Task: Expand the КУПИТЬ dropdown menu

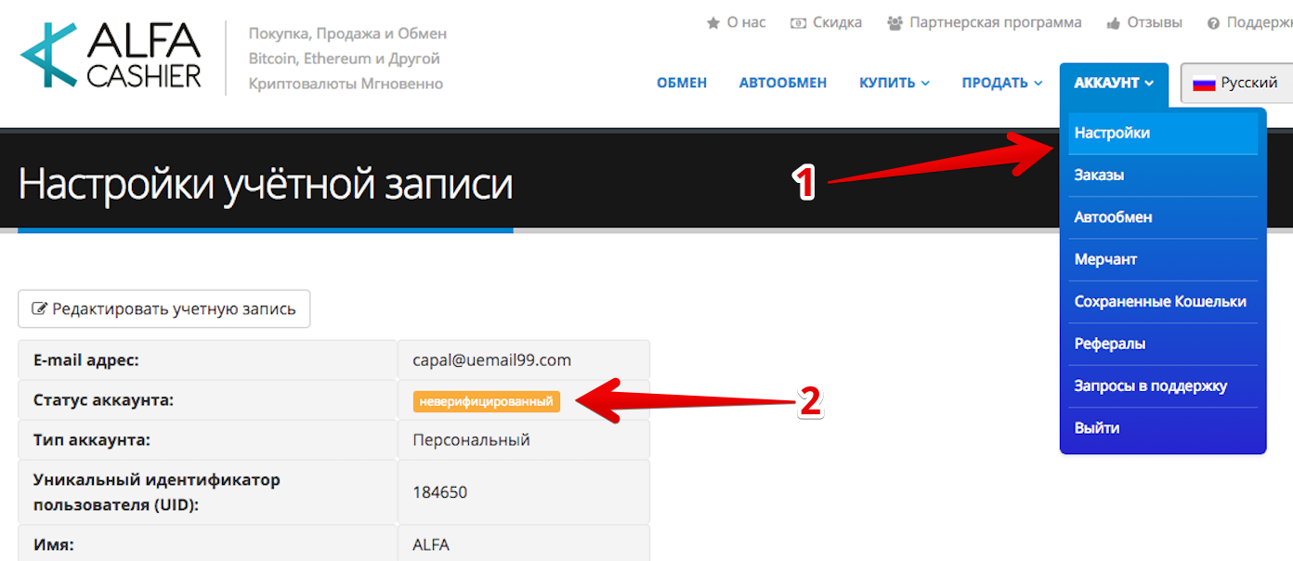Action: click(x=895, y=83)
